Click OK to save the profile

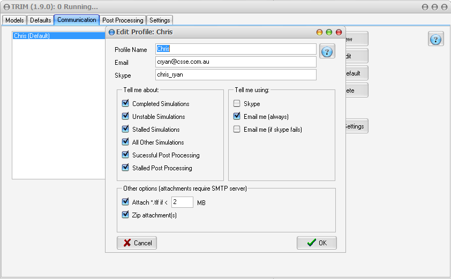317,243
